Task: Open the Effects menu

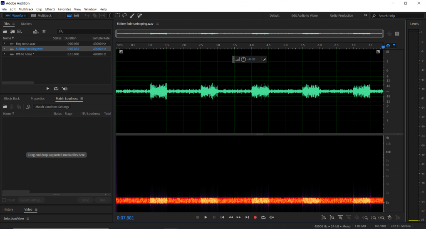Action: pos(50,9)
